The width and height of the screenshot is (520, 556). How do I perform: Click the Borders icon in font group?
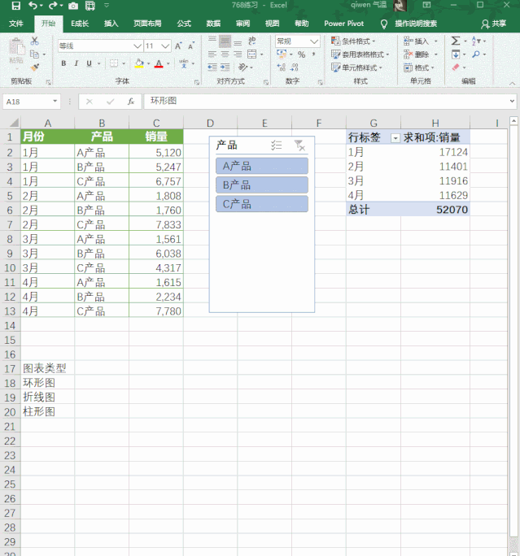[114, 63]
